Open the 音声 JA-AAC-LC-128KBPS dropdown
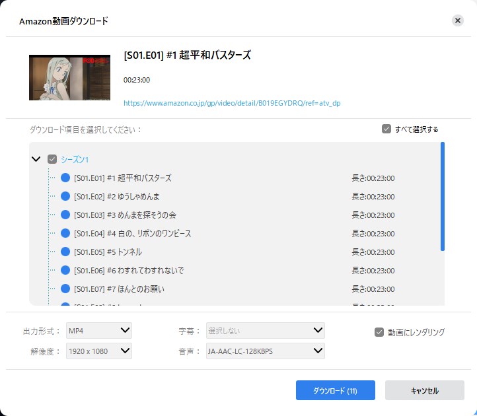This screenshot has height=416, width=477. coord(265,351)
